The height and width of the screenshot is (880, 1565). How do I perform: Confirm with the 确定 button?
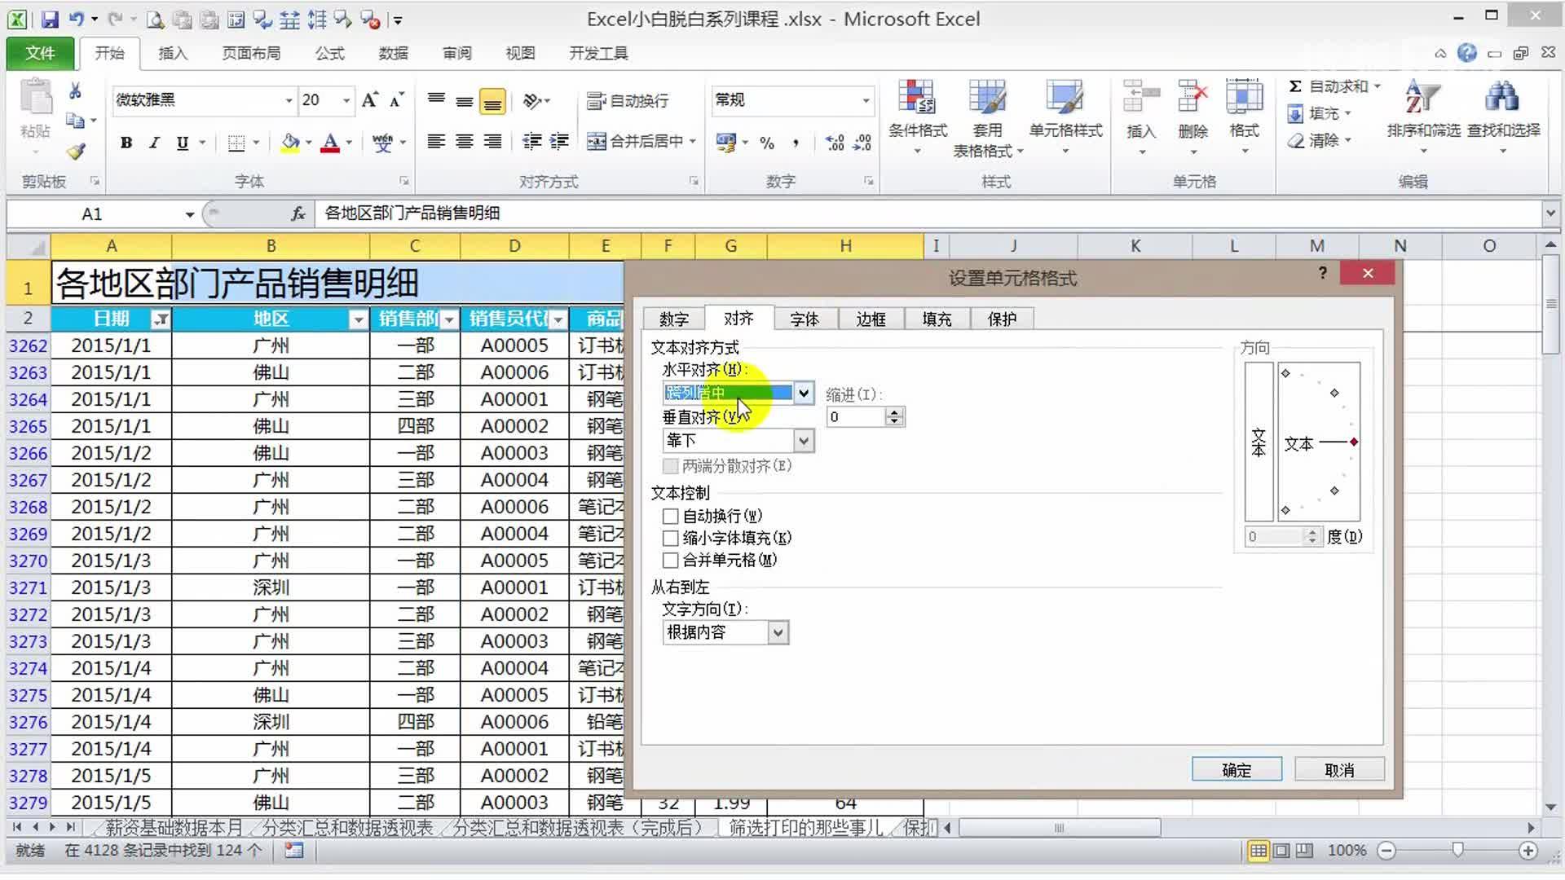click(x=1236, y=768)
